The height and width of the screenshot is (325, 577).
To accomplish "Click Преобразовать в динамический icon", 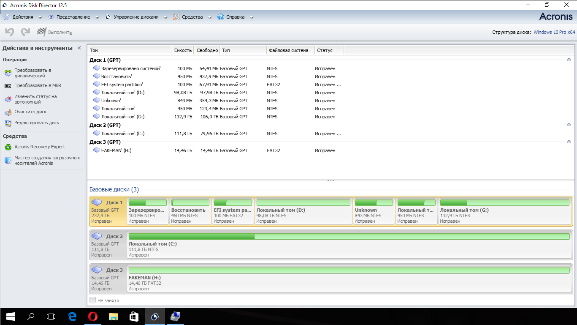I will click(x=8, y=73).
